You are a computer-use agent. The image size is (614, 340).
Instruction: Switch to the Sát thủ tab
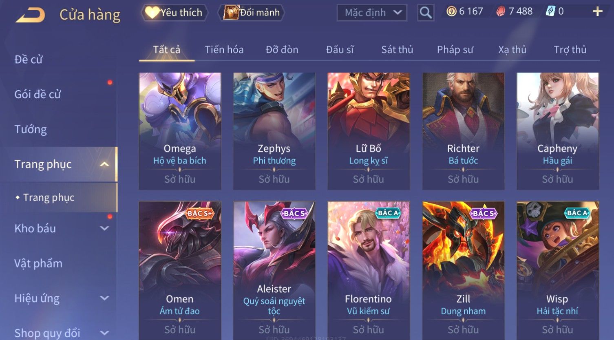(397, 50)
